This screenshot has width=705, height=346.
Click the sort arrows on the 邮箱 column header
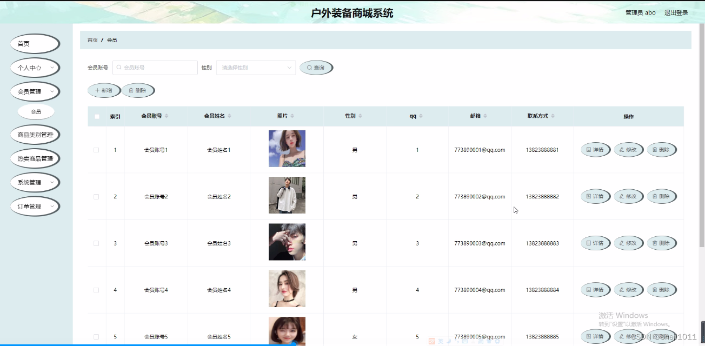coord(485,115)
